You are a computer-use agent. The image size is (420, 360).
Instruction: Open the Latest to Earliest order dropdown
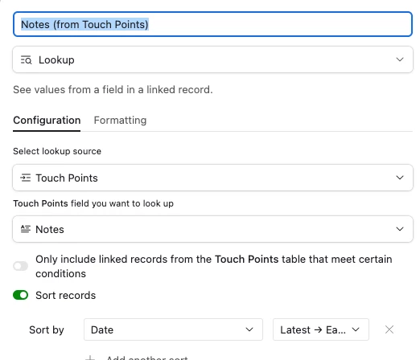321,329
